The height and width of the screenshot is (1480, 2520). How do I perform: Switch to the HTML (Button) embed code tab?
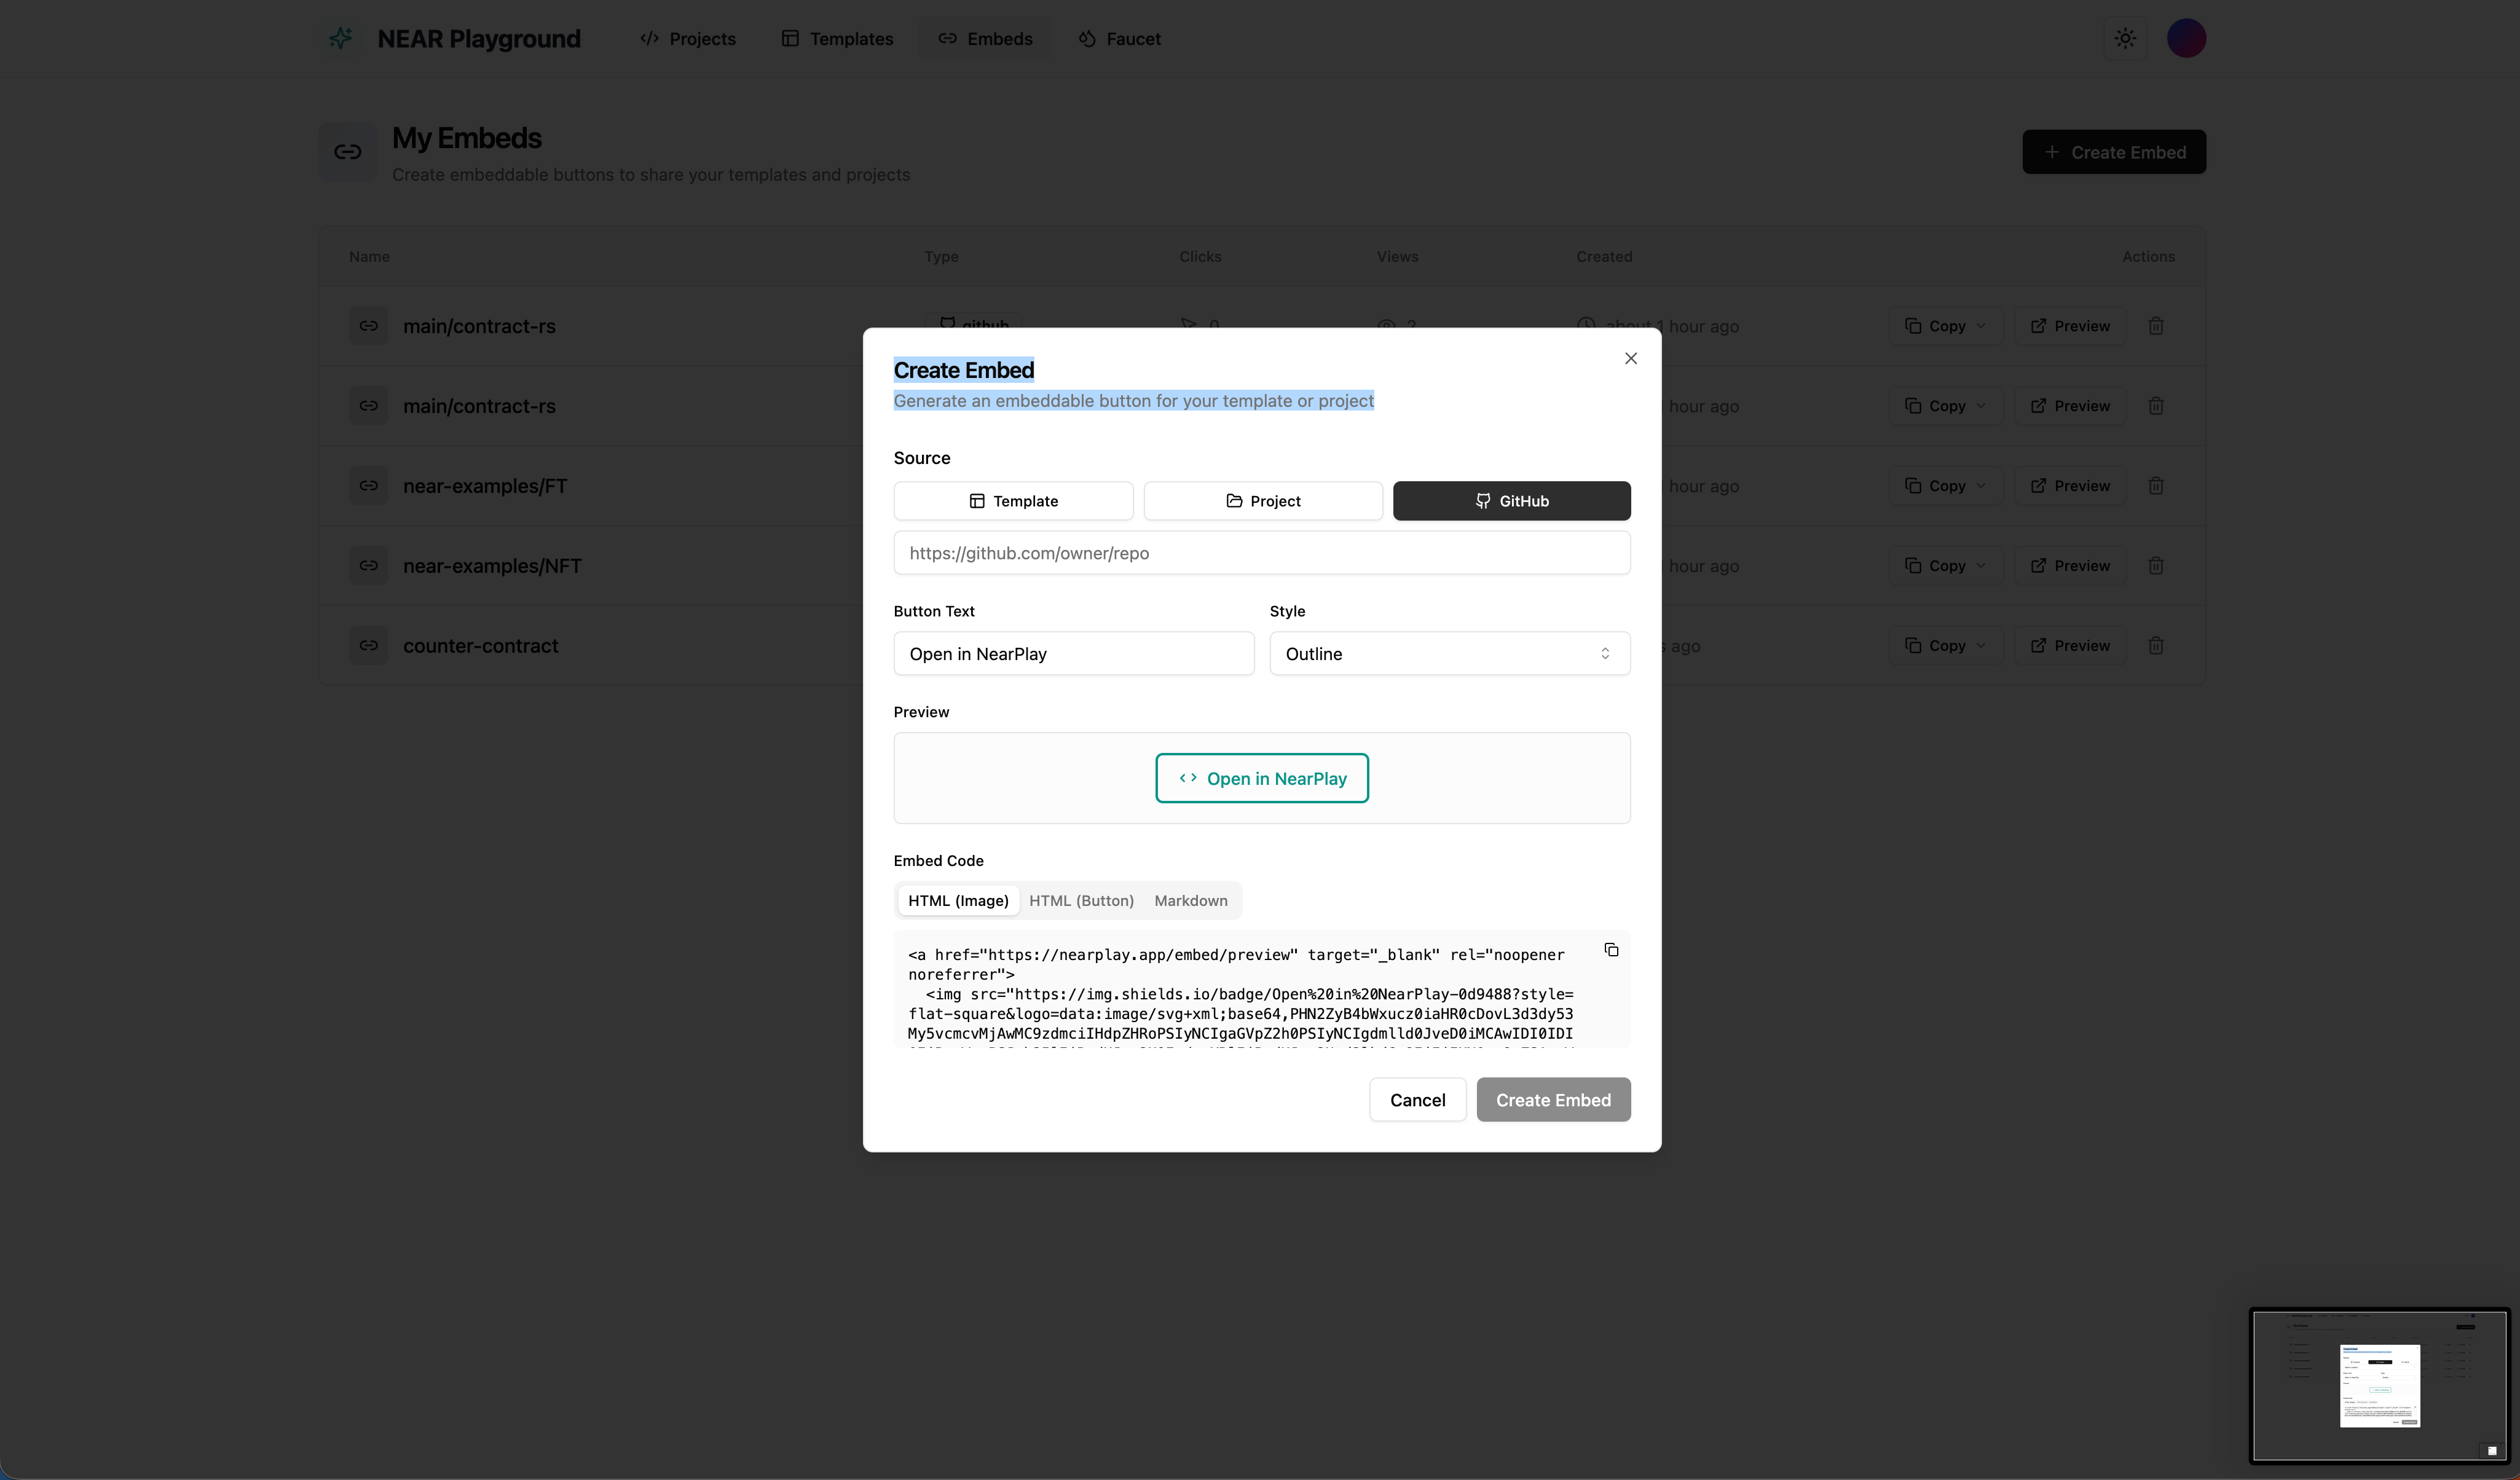(x=1081, y=901)
